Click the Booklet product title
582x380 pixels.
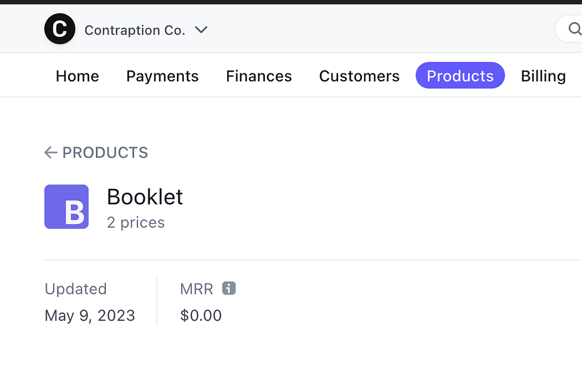tap(145, 197)
